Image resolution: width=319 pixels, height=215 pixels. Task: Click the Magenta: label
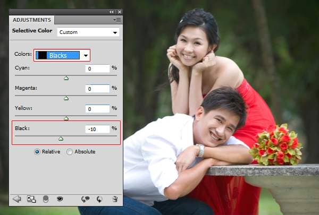click(x=26, y=88)
